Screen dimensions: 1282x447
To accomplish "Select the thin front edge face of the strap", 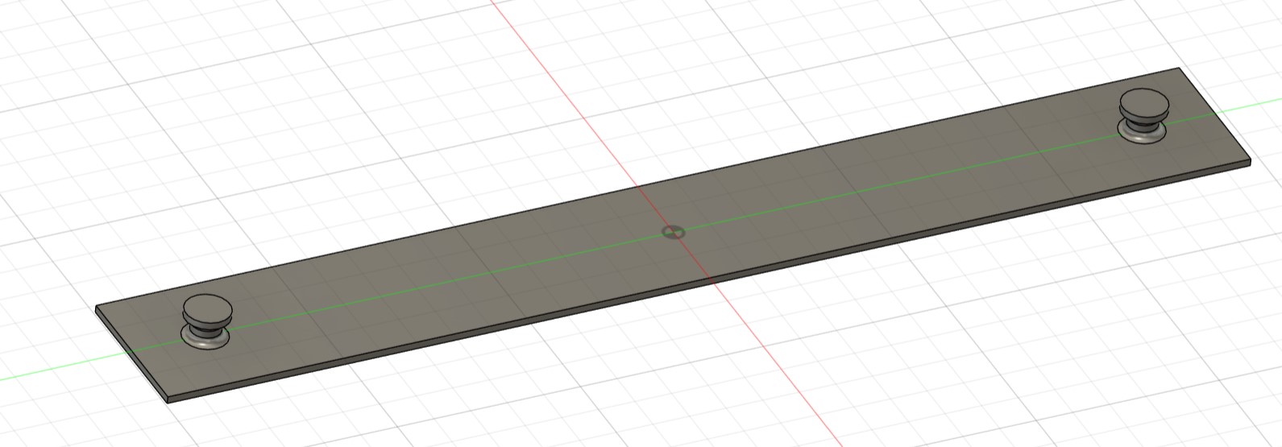I will pos(709,283).
